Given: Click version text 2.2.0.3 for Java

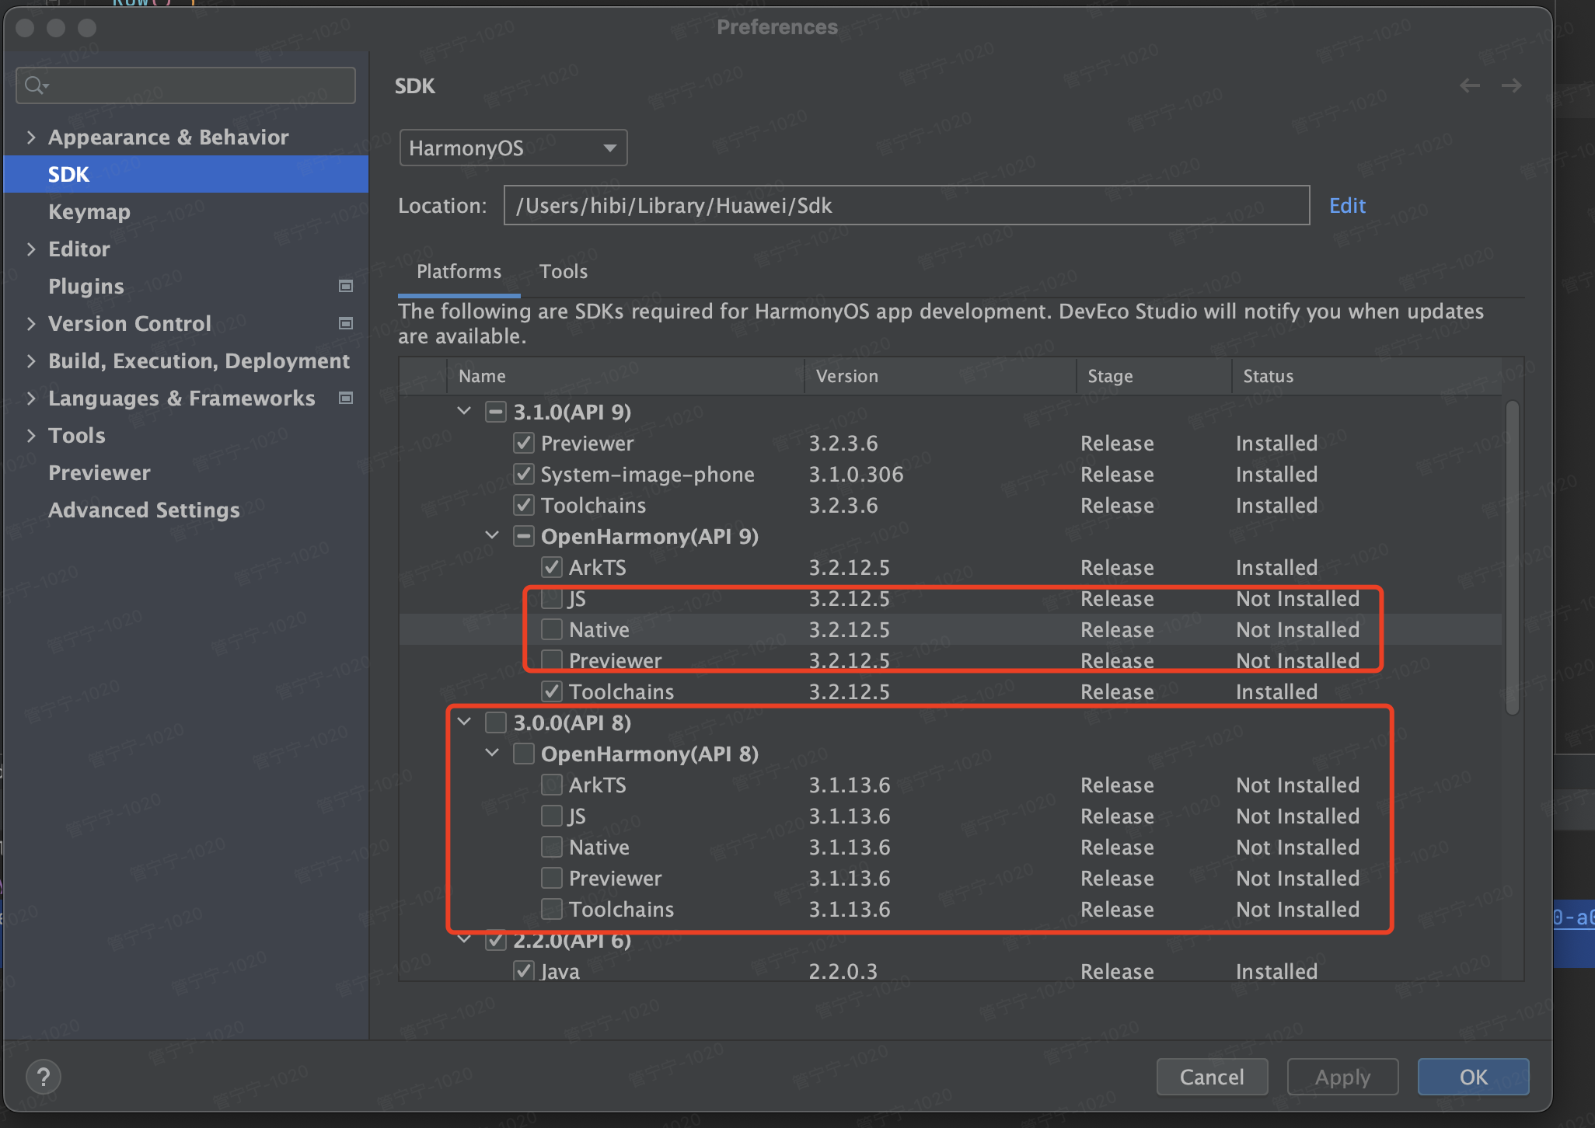Looking at the screenshot, I should coord(843,971).
